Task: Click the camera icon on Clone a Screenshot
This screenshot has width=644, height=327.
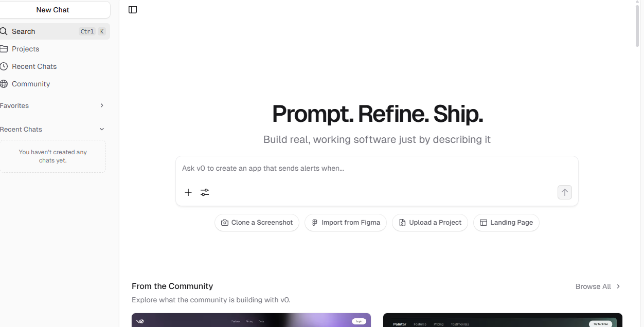Action: (225, 223)
